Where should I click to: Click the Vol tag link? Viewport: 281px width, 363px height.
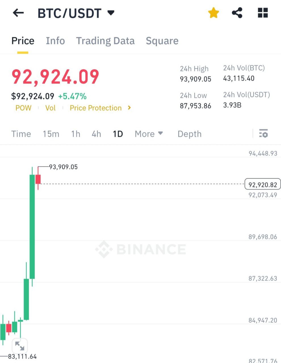pyautogui.click(x=51, y=108)
